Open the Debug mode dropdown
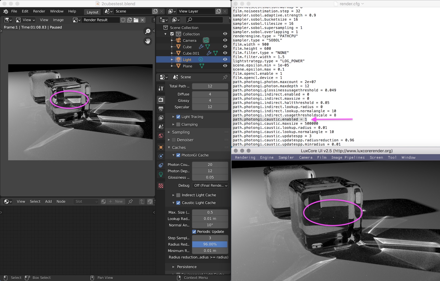 (210, 185)
